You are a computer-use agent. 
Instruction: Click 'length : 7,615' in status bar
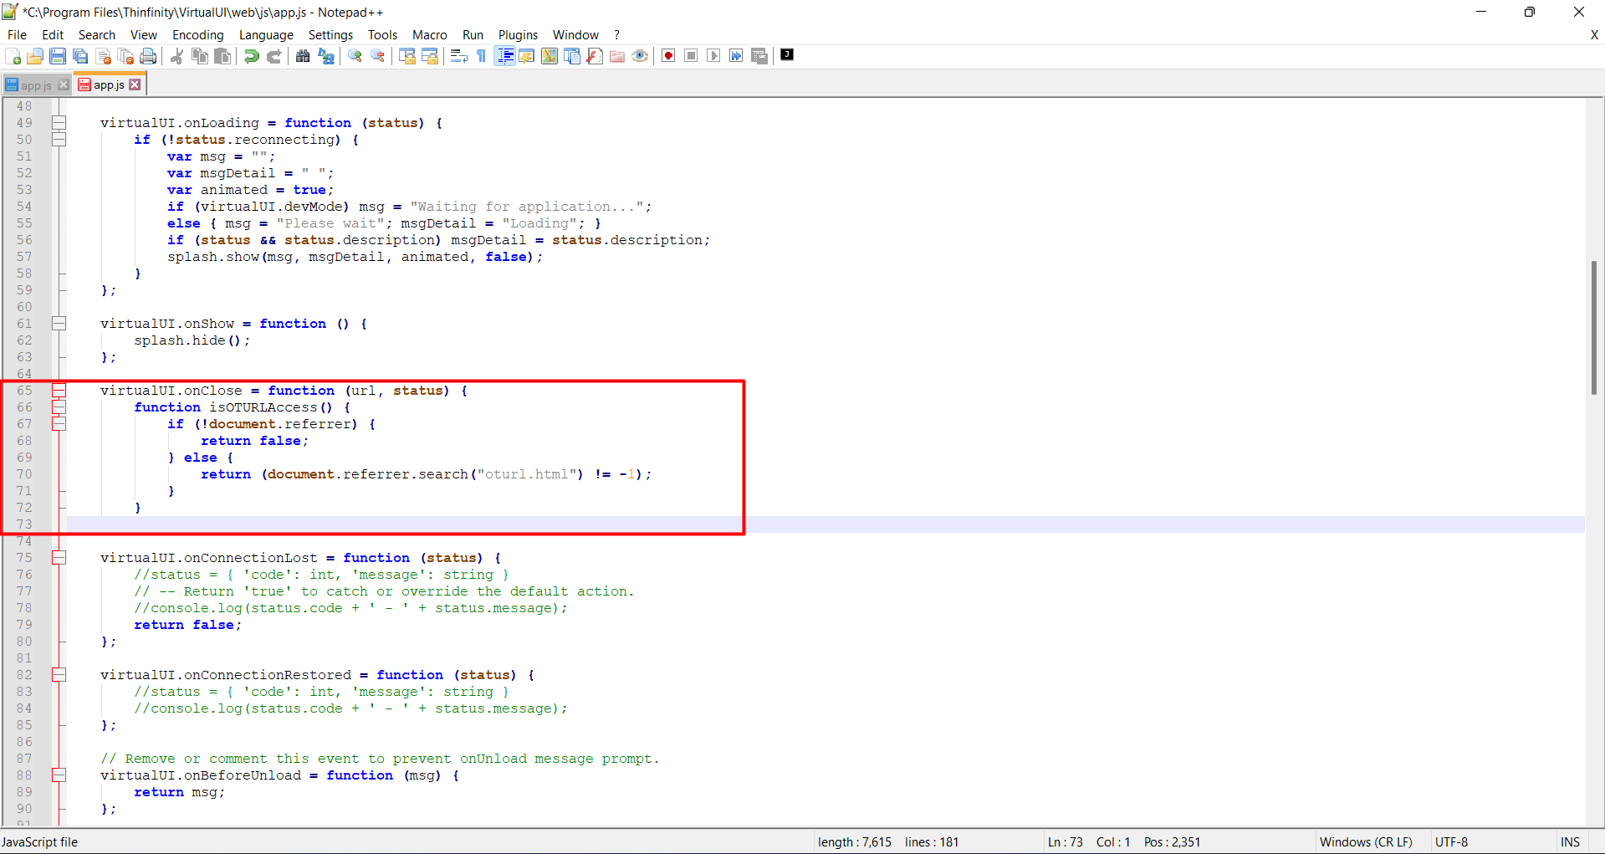[x=855, y=842]
